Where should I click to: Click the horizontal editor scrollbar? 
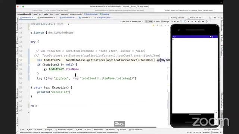coord(102,127)
